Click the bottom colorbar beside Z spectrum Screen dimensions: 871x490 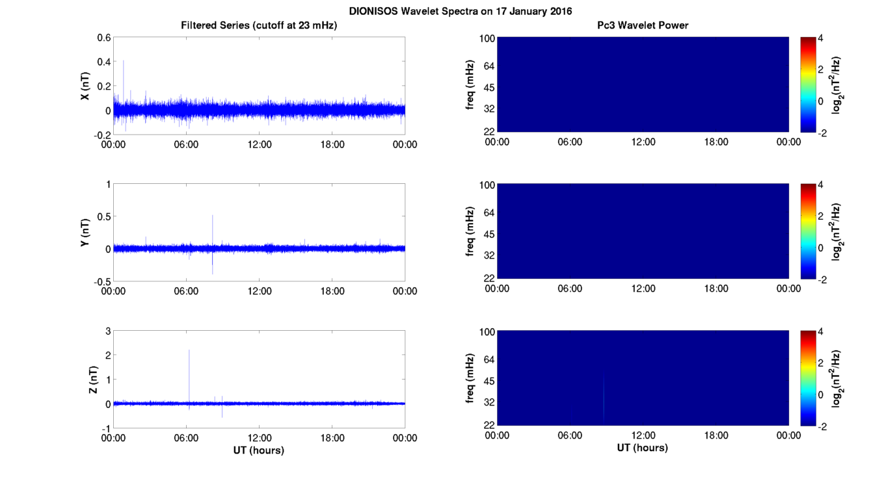click(810, 378)
